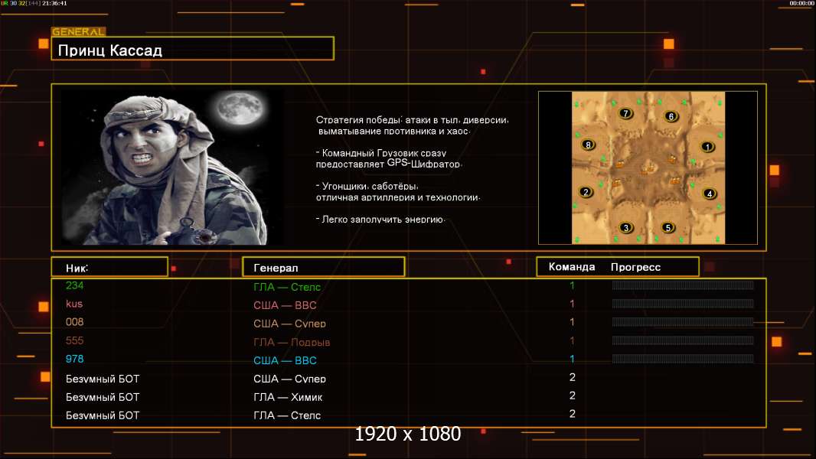The width and height of the screenshot is (816, 459).
Task: Select the 'Безумный БОТ' row with ГЛА — Химик
Action: (x=409, y=397)
